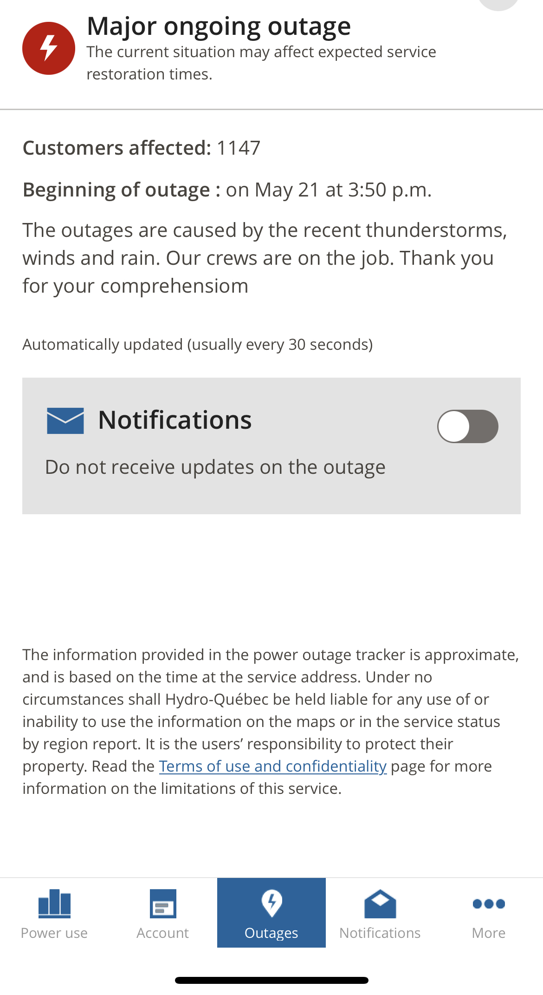Open the Notifications envelope tab icon

pos(380,903)
